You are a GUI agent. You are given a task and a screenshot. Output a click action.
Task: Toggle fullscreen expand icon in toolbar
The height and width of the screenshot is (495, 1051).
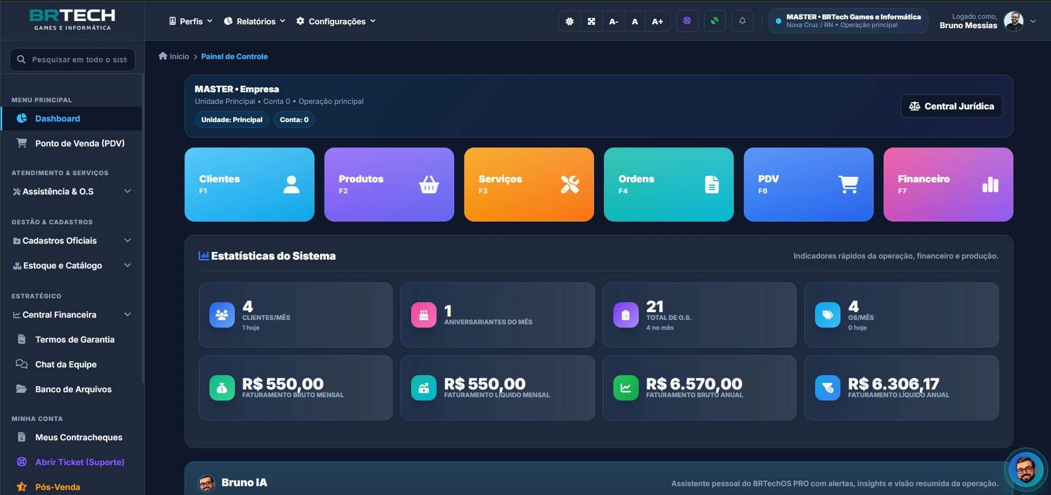[x=591, y=22]
